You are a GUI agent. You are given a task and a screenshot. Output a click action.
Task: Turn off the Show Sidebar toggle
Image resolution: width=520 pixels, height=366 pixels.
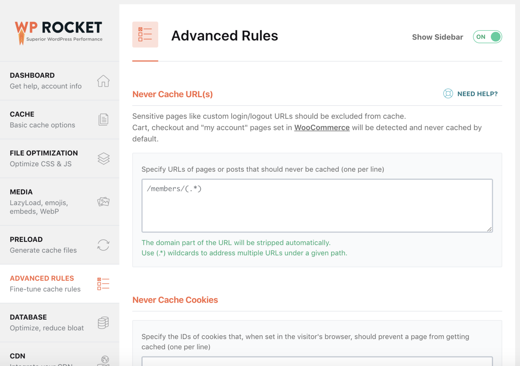(487, 37)
